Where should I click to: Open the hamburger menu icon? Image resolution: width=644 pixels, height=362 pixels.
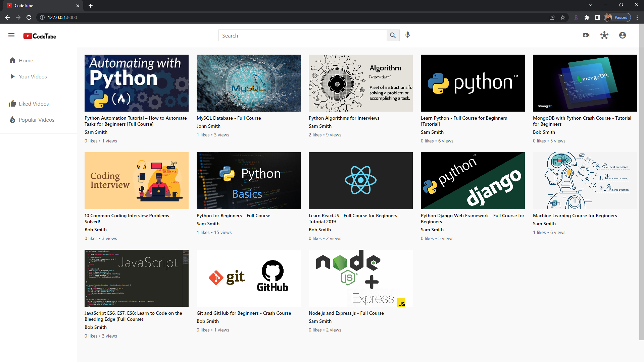click(11, 35)
